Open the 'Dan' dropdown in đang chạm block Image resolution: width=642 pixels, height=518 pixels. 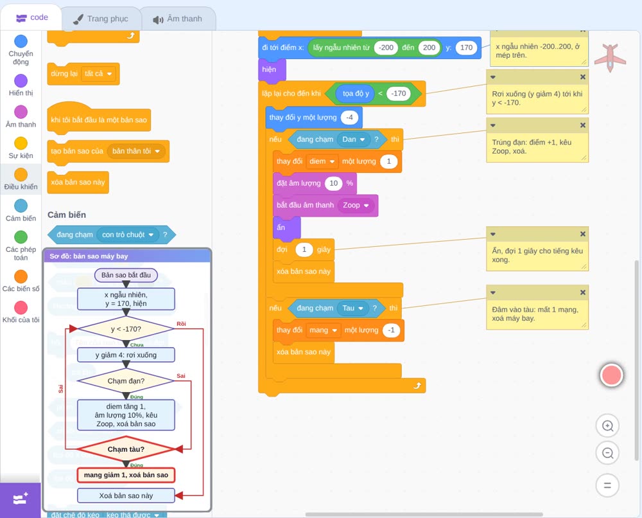coord(353,139)
